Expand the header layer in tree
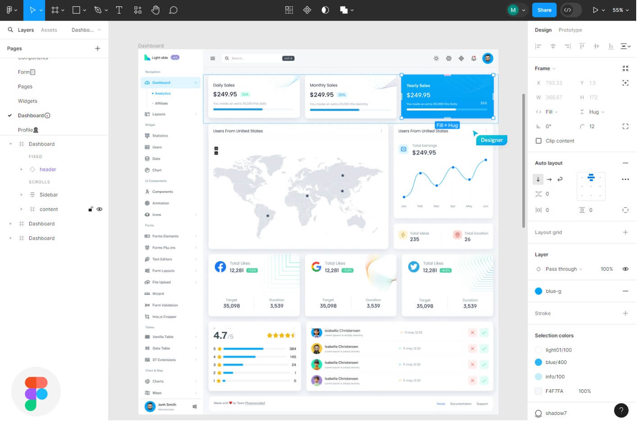 pos(21,170)
